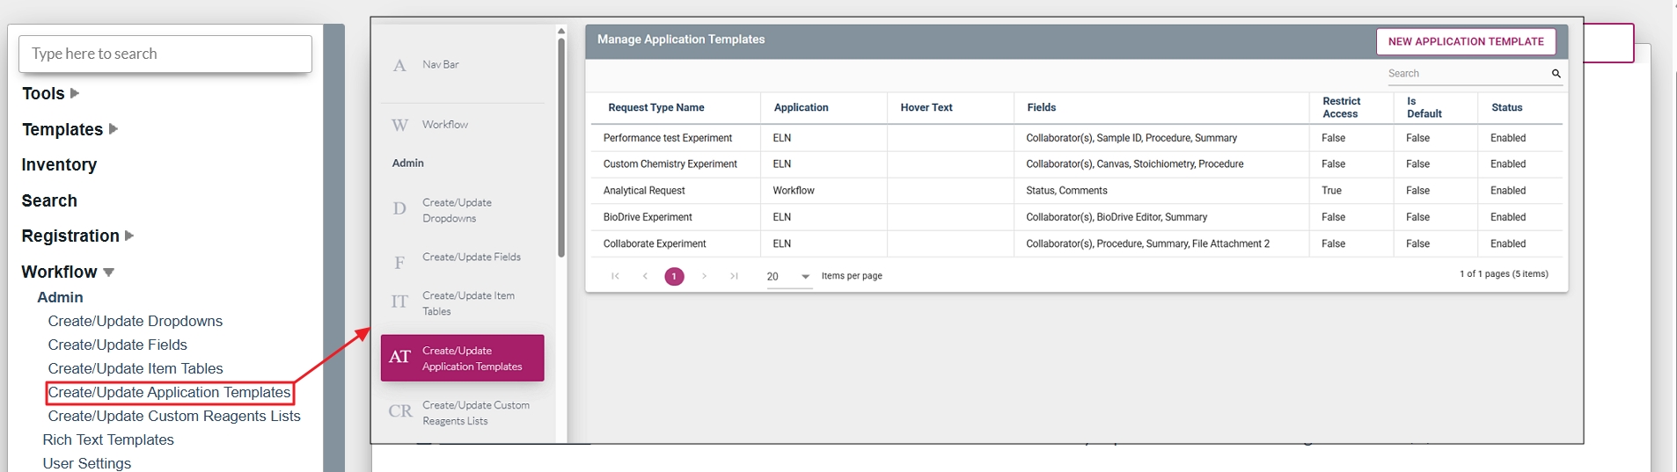This screenshot has width=1677, height=472.
Task: Go to the next page arrow
Action: [x=704, y=276]
